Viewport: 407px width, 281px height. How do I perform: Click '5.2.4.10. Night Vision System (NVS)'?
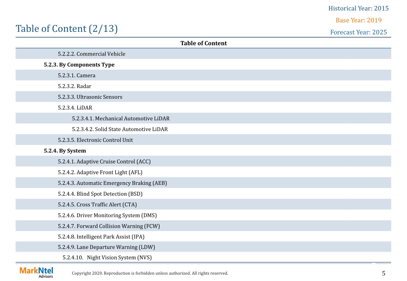point(107,258)
